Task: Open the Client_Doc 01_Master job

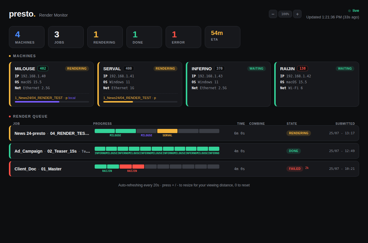Action: pos(38,169)
